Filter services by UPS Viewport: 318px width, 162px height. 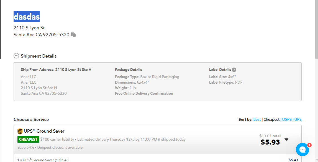[298, 120]
